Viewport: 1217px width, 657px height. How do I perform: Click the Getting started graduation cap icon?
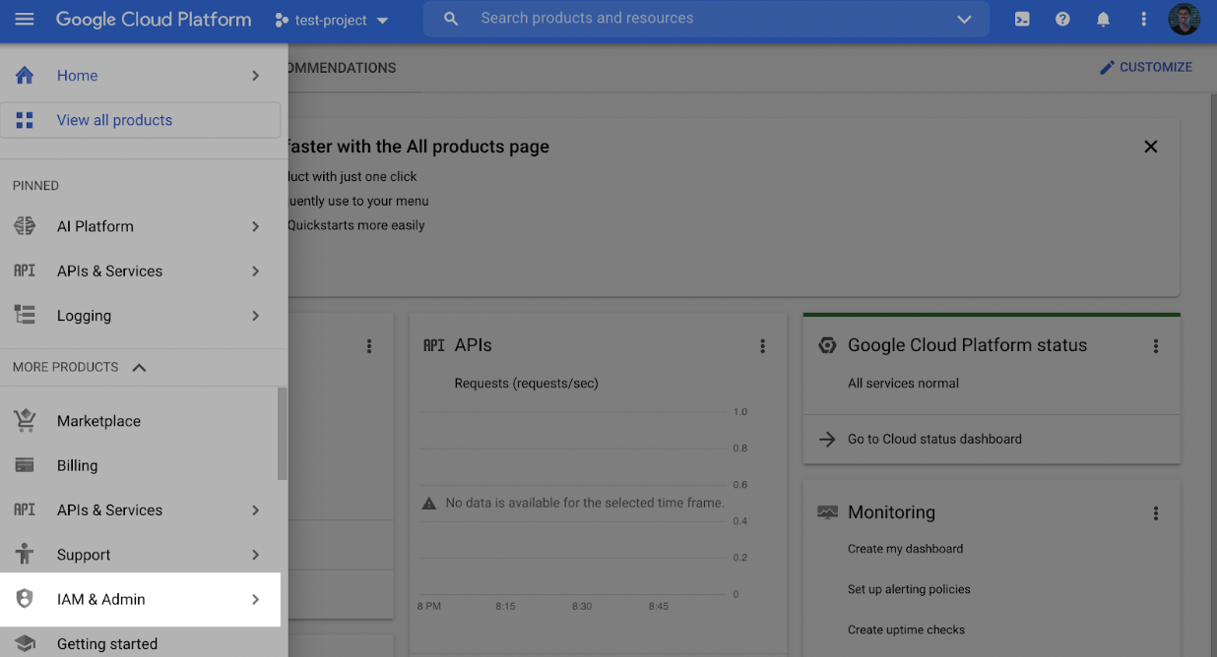coord(25,643)
